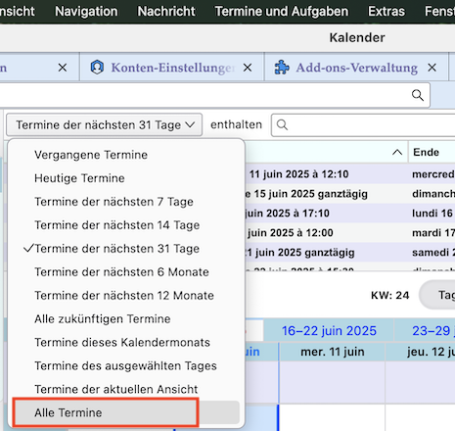Click the sort arrow beside the Ende column
Screen dimensions: 455x431
[x=397, y=152]
